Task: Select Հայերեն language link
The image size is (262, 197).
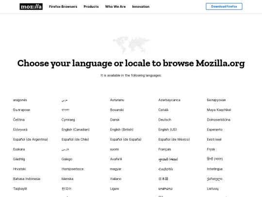Action: coord(165,169)
